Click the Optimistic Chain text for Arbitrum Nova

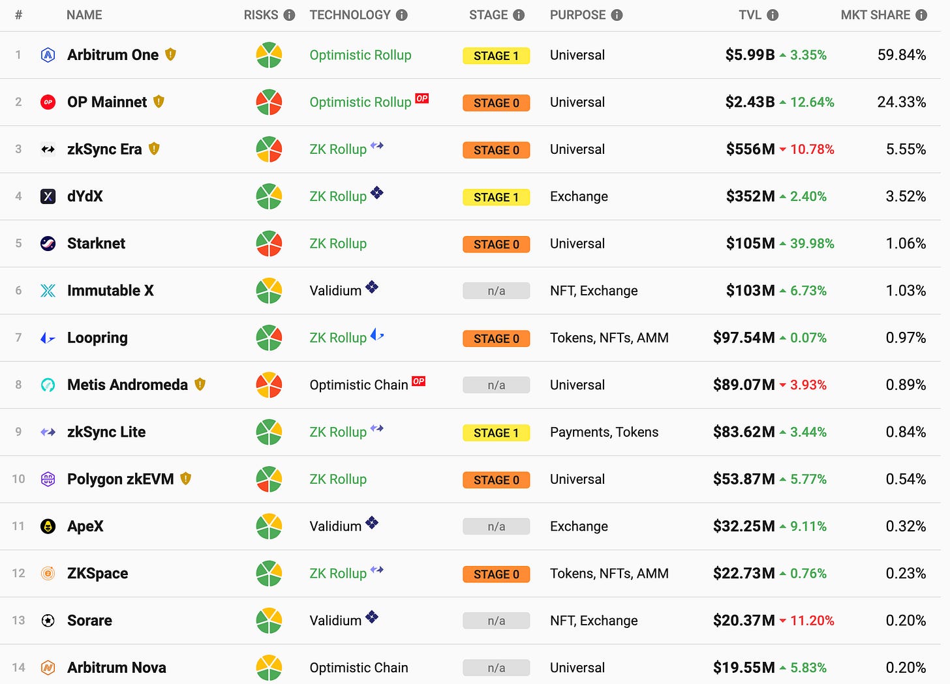tap(359, 668)
